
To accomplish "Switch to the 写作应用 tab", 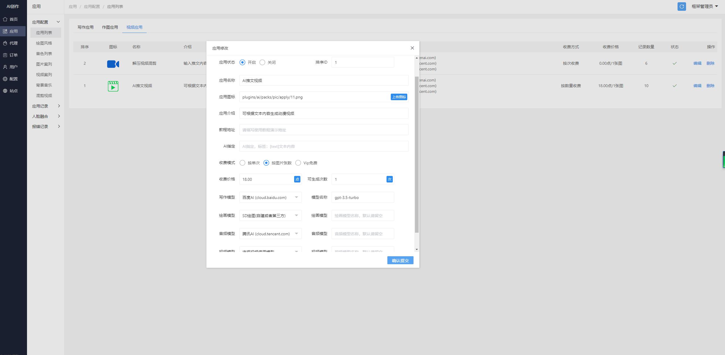I will [x=86, y=27].
